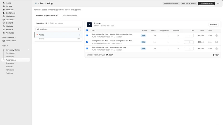This screenshot has width=223, height=125.
Task: Expand the Sales channels section
Action: coord(9,37)
